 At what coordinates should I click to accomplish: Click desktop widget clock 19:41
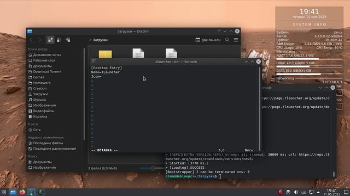click(309, 11)
